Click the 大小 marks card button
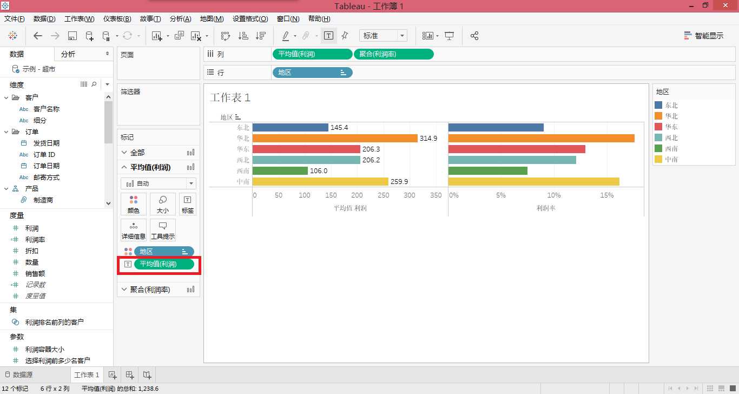The width and height of the screenshot is (739, 394). (x=162, y=204)
